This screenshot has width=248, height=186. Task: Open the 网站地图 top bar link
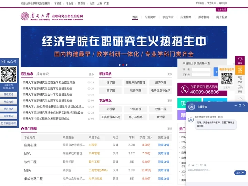coord(223,3)
